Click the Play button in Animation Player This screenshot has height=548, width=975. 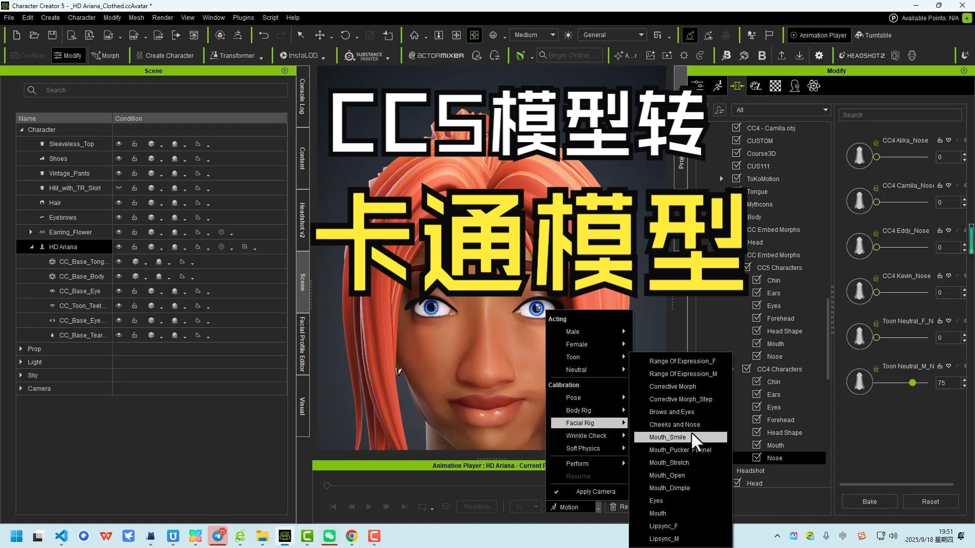[369, 506]
